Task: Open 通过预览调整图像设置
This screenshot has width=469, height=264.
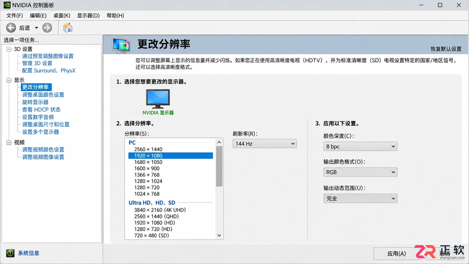Action: (x=48, y=56)
